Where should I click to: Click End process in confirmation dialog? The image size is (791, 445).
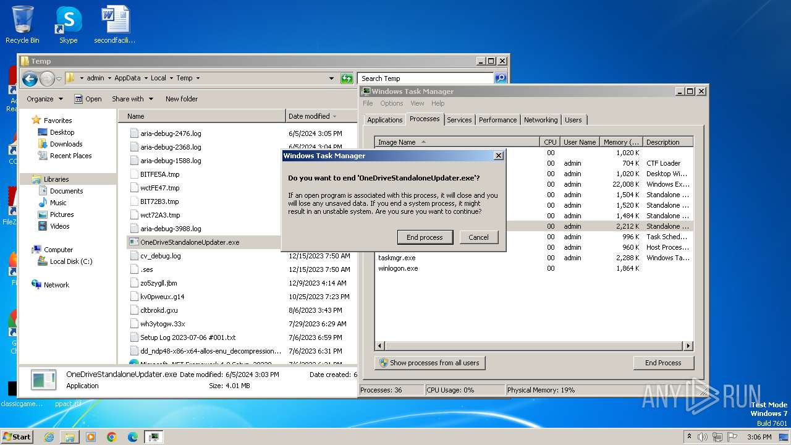pos(425,237)
